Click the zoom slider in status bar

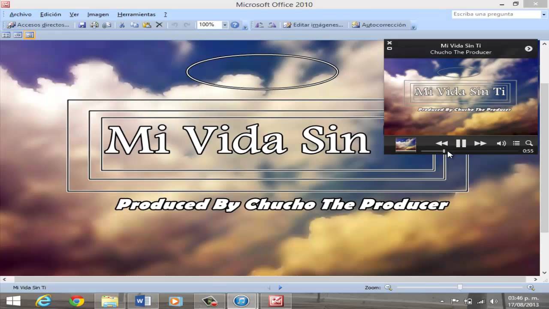pos(460,288)
